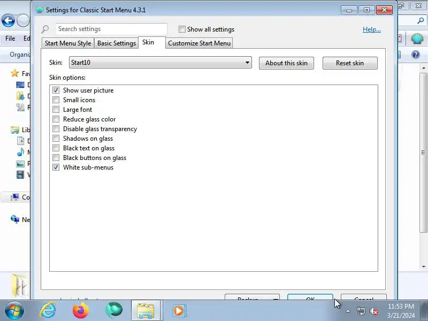The image size is (428, 321).
Task: Check Disable glass transparency
Action: (56, 128)
